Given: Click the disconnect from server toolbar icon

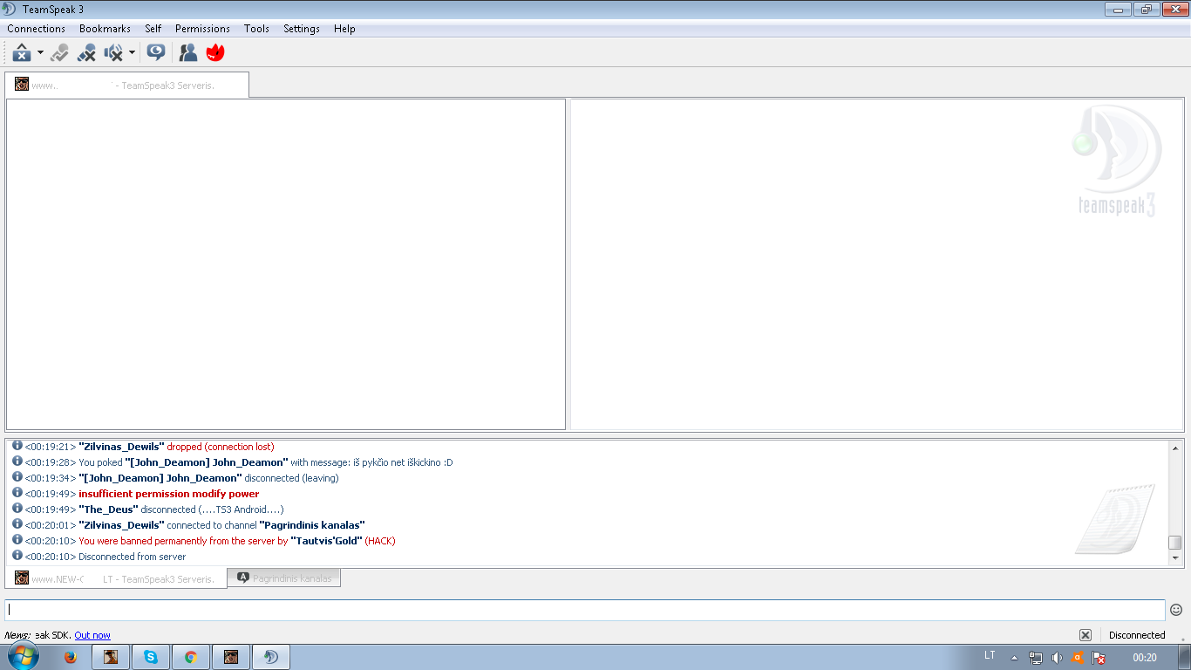Looking at the screenshot, I should [22, 53].
